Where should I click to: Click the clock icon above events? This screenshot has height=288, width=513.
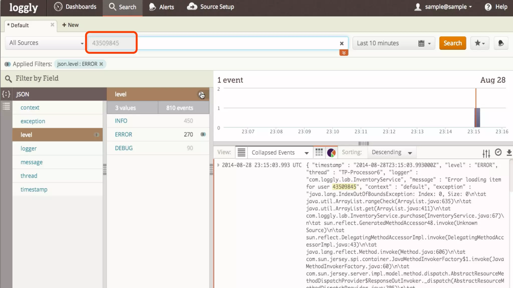(498, 152)
